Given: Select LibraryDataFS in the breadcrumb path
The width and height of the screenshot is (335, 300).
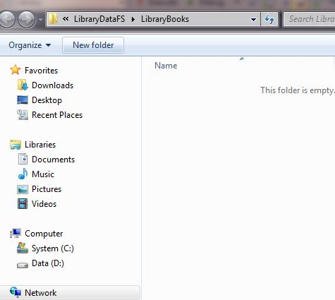Looking at the screenshot, I should pos(99,19).
